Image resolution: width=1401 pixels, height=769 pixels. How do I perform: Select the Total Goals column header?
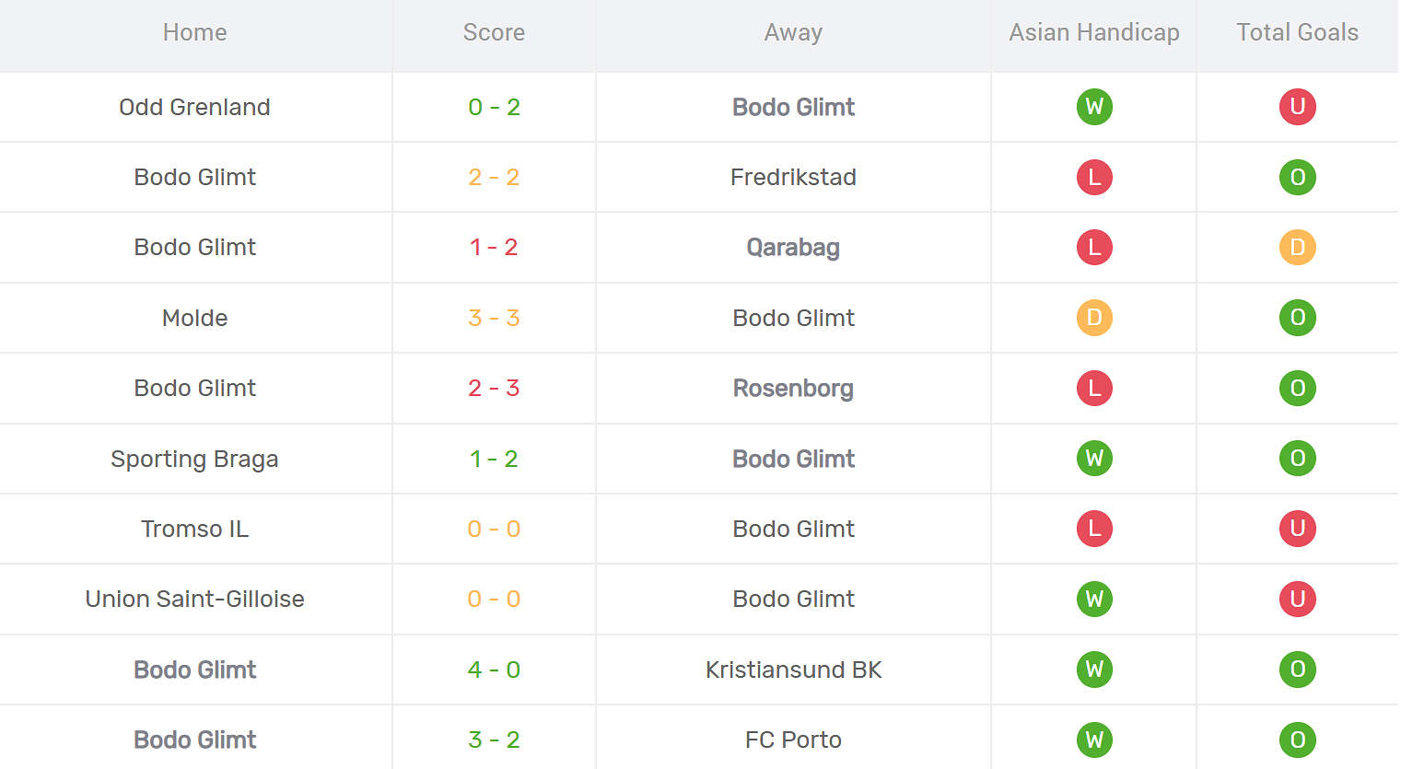1297,32
